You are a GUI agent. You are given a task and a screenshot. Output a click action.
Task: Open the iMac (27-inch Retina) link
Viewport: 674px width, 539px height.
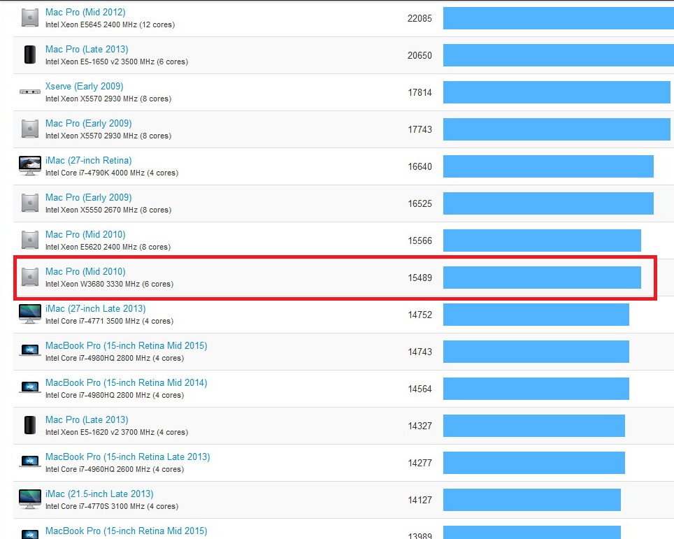[x=89, y=160]
